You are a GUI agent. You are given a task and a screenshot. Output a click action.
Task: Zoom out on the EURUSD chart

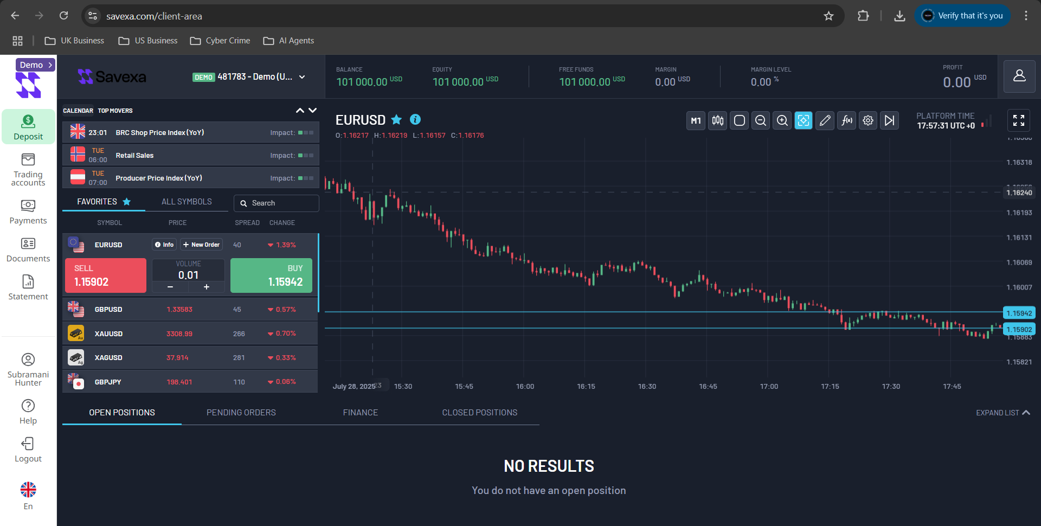(x=760, y=120)
